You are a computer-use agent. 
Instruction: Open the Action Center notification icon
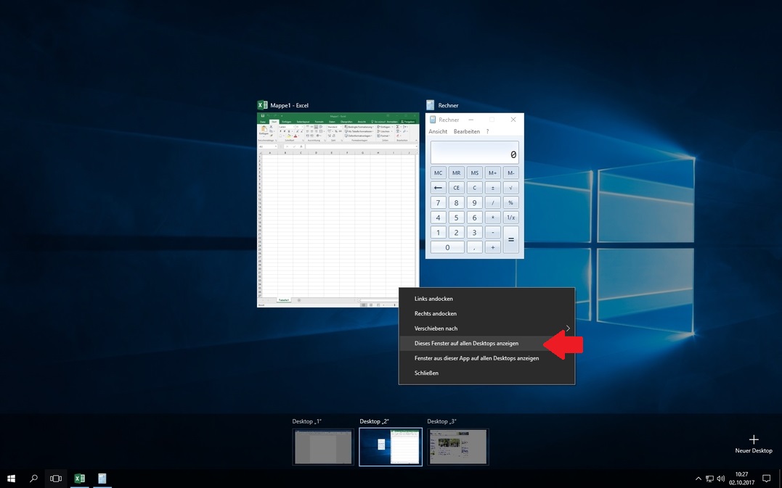click(766, 479)
